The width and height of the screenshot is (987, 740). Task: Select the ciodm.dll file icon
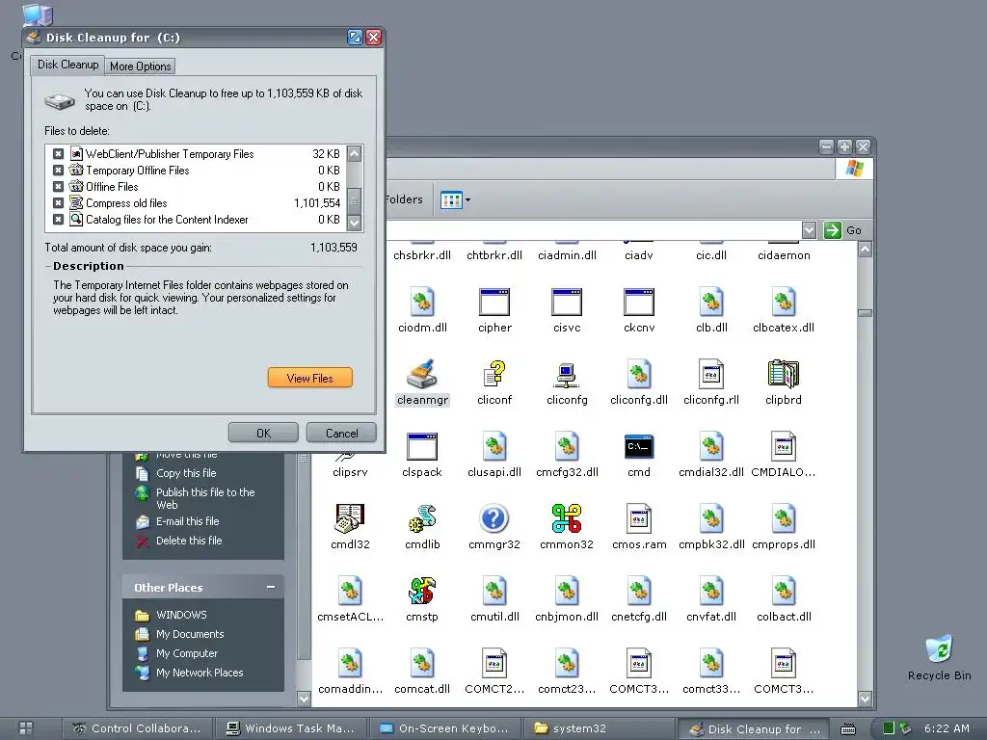(422, 302)
